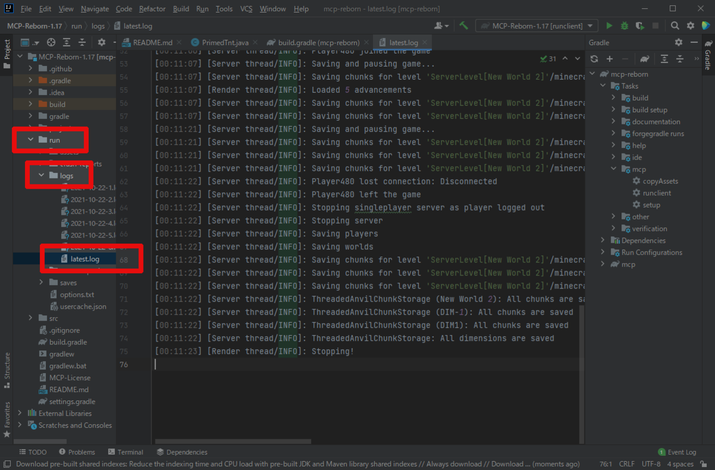Viewport: 715px width, 470px height.
Task: Expand all in the Project panel toolbar
Action: [x=67, y=42]
